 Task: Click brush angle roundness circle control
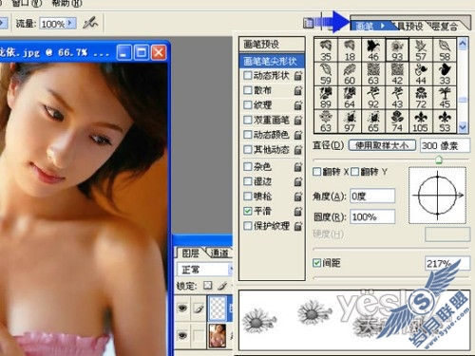[x=437, y=196]
